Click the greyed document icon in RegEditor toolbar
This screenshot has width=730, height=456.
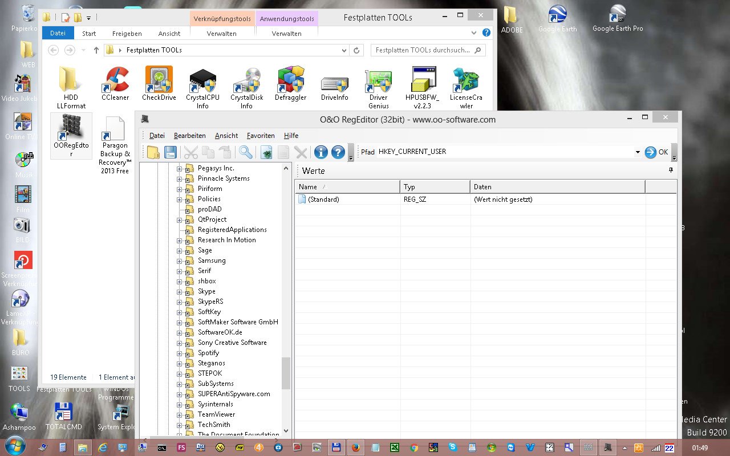[x=283, y=152]
